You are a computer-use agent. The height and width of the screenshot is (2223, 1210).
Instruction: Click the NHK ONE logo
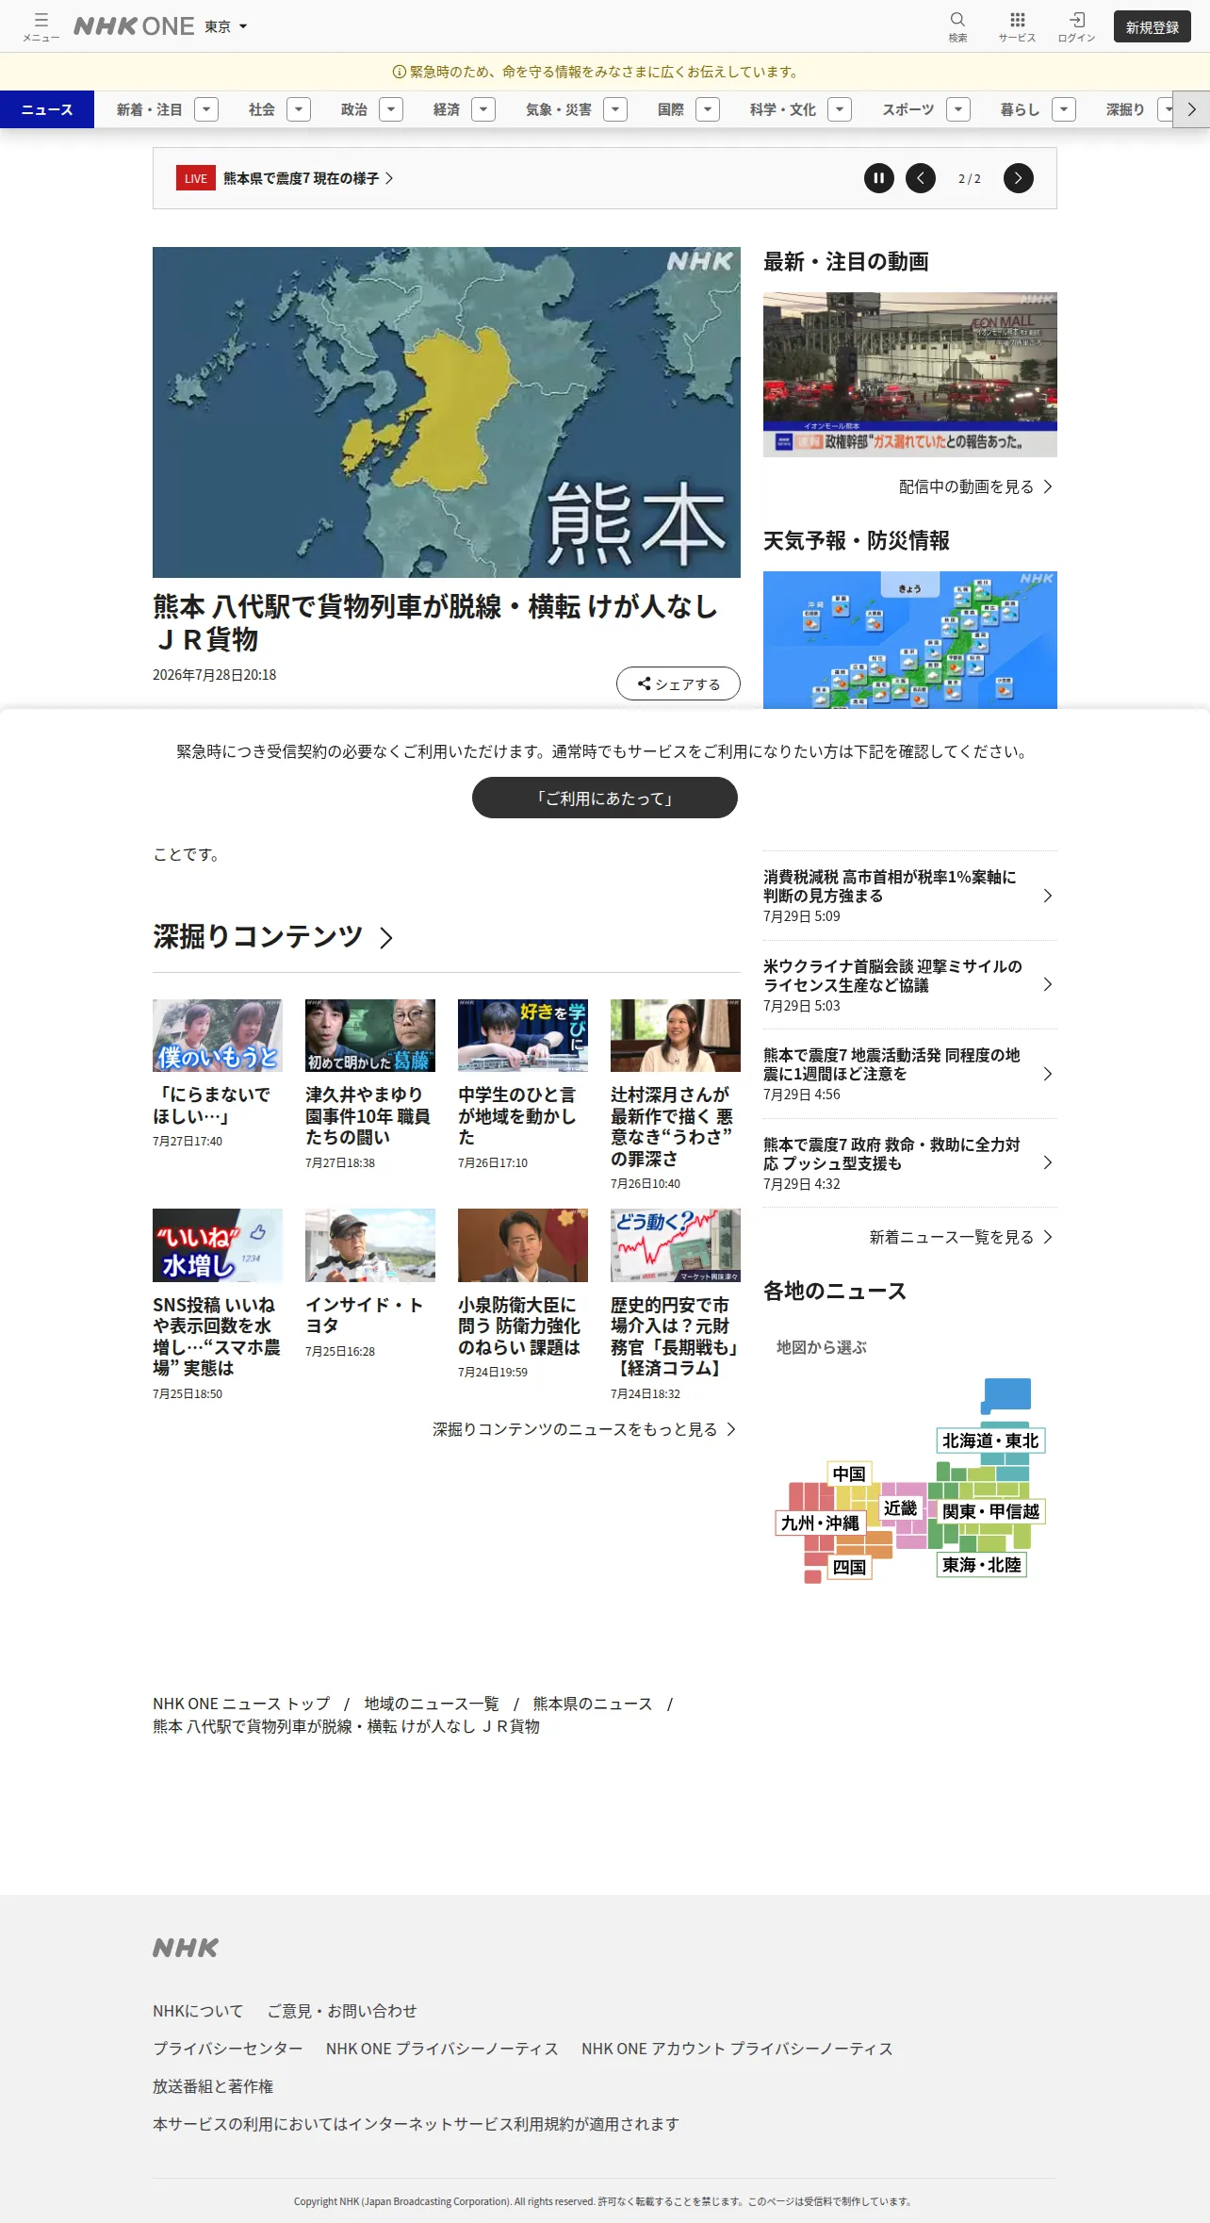click(134, 26)
